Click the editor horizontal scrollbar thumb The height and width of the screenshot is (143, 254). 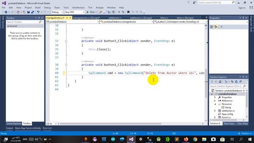pyautogui.click(x=111, y=124)
